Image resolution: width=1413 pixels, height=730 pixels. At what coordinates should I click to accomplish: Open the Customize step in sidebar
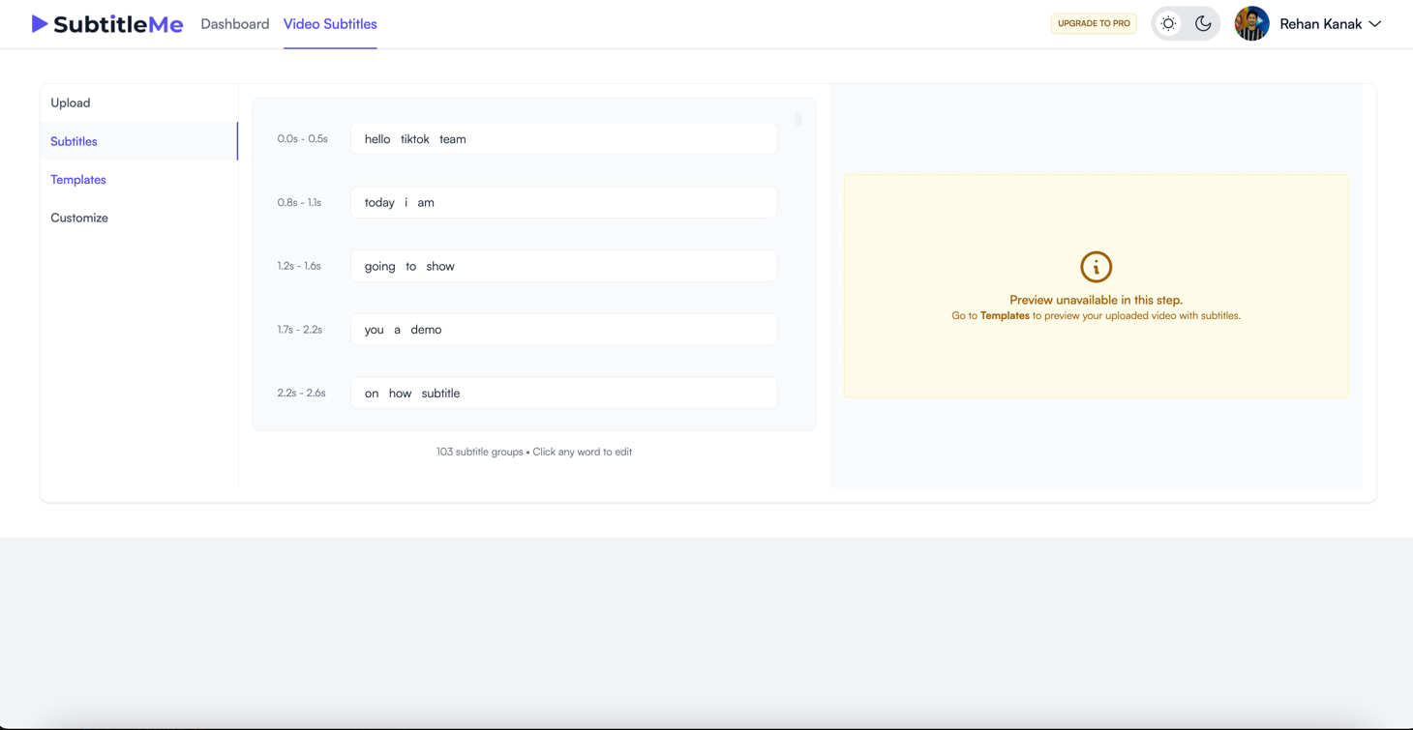pos(79,218)
